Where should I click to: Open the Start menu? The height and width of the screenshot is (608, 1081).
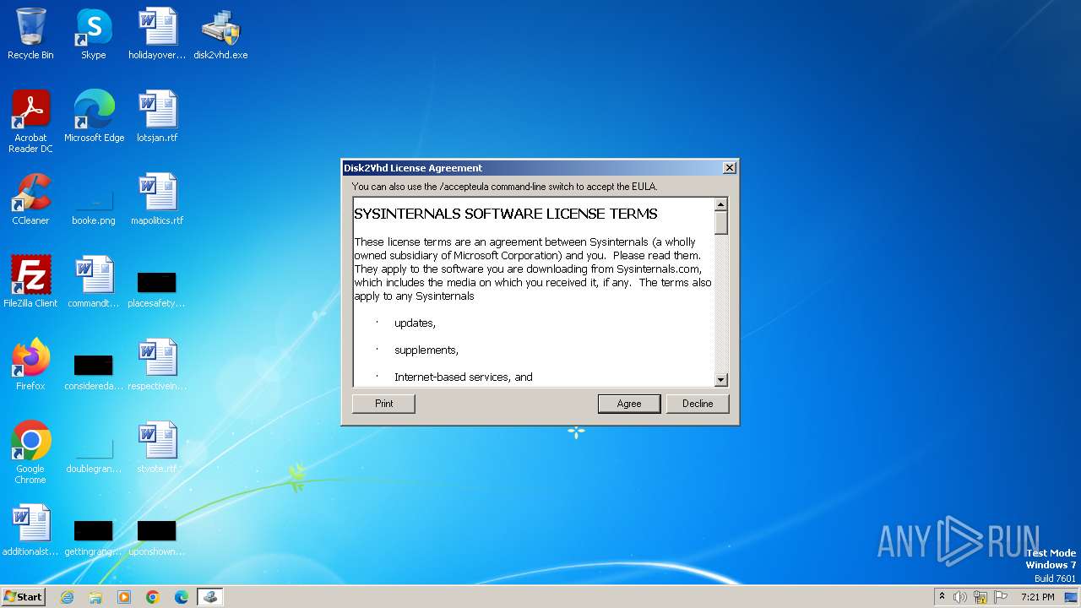pyautogui.click(x=24, y=596)
